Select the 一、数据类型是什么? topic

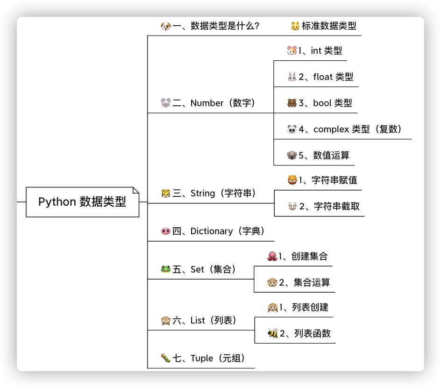point(210,26)
